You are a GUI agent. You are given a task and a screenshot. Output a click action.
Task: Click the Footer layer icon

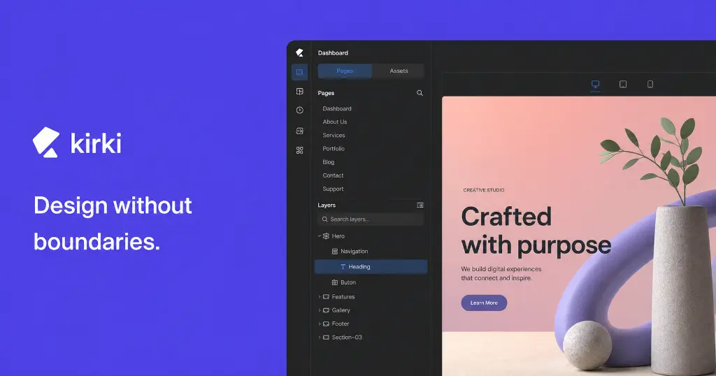(x=326, y=324)
